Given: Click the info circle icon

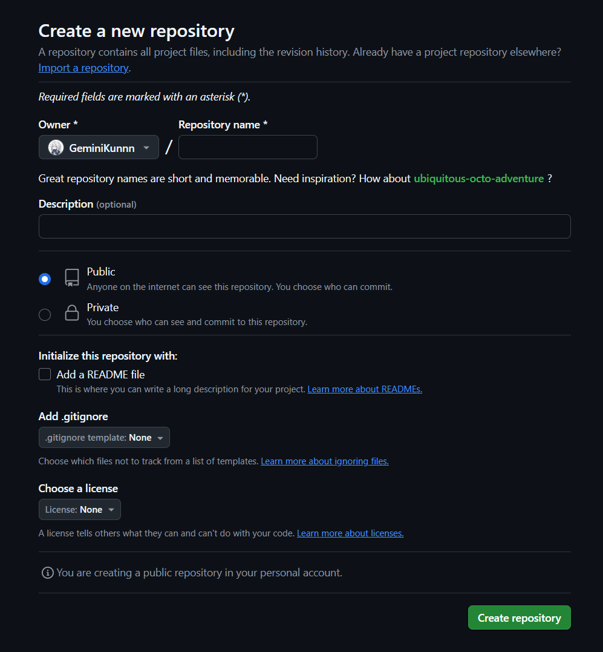Looking at the screenshot, I should pos(47,573).
